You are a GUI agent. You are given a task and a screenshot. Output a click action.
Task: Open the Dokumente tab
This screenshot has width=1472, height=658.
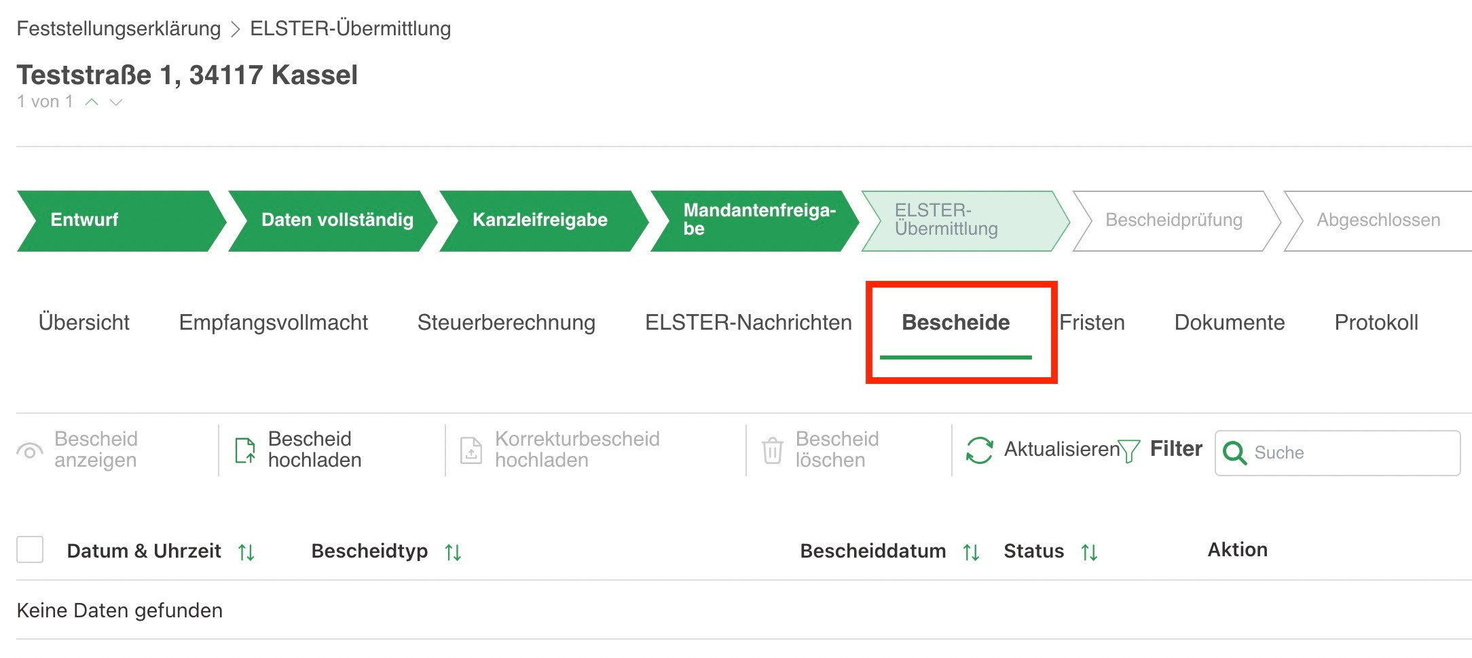pos(1230,322)
